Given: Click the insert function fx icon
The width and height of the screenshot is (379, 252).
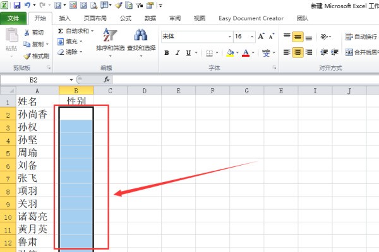Looking at the screenshot, I should (107, 80).
